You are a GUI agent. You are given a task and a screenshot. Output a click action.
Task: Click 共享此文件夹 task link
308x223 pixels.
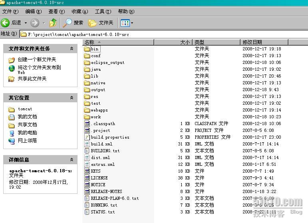32,79
